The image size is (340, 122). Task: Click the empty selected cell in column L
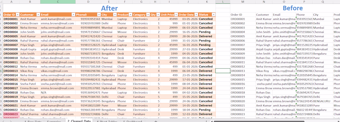(223, 71)
